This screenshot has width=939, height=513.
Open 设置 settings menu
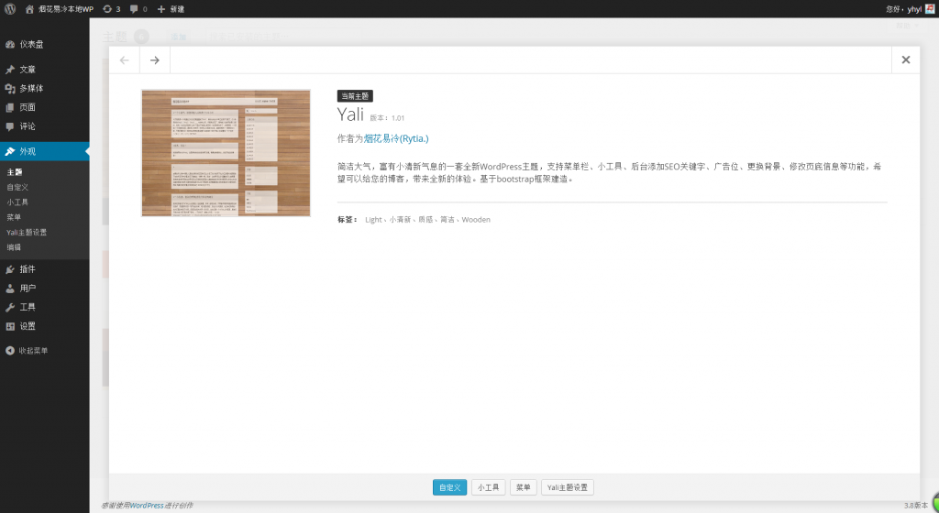(44, 326)
